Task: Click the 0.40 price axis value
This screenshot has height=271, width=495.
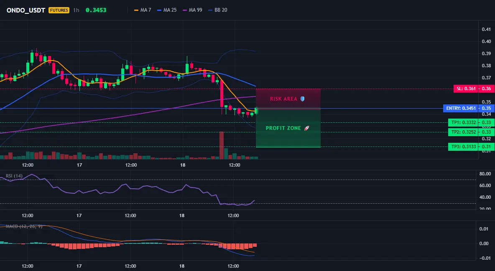Action: pyautogui.click(x=486, y=41)
